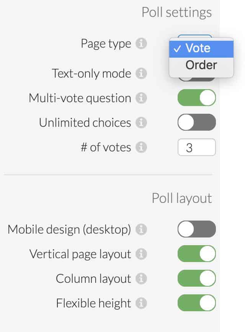The image size is (245, 332).
Task: Disable Multi-vote question toggle
Action: [197, 98]
